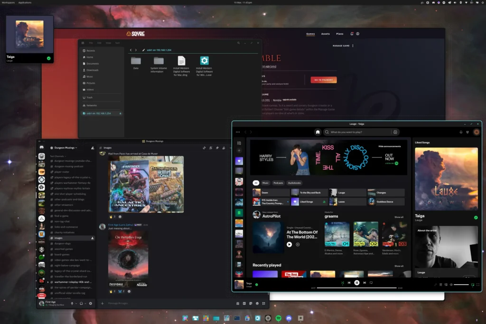Skip to next track in Spotify
This screenshot has width=486, height=324.
[x=364, y=283]
